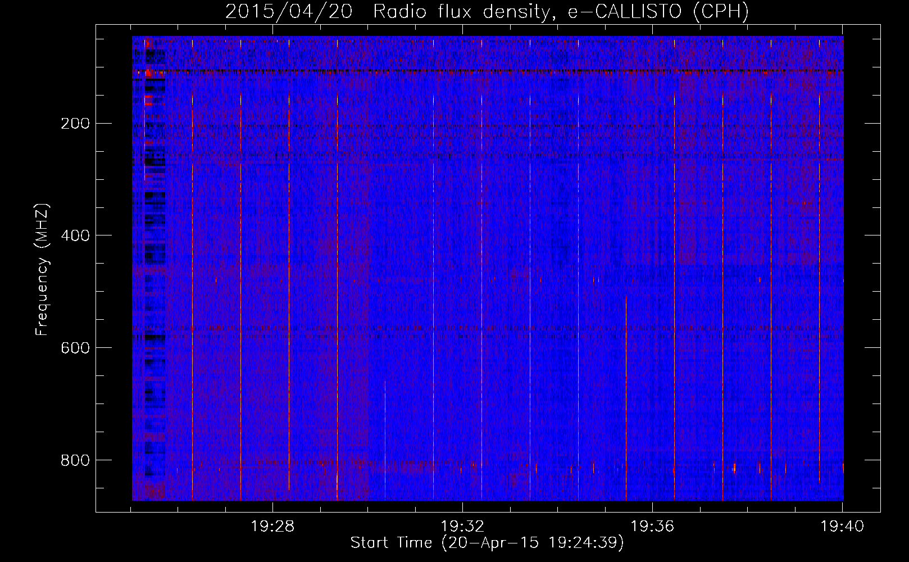Click the 200 frequency tick label

(75, 124)
